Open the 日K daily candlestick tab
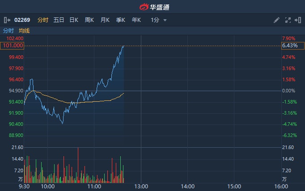 (x=74, y=20)
